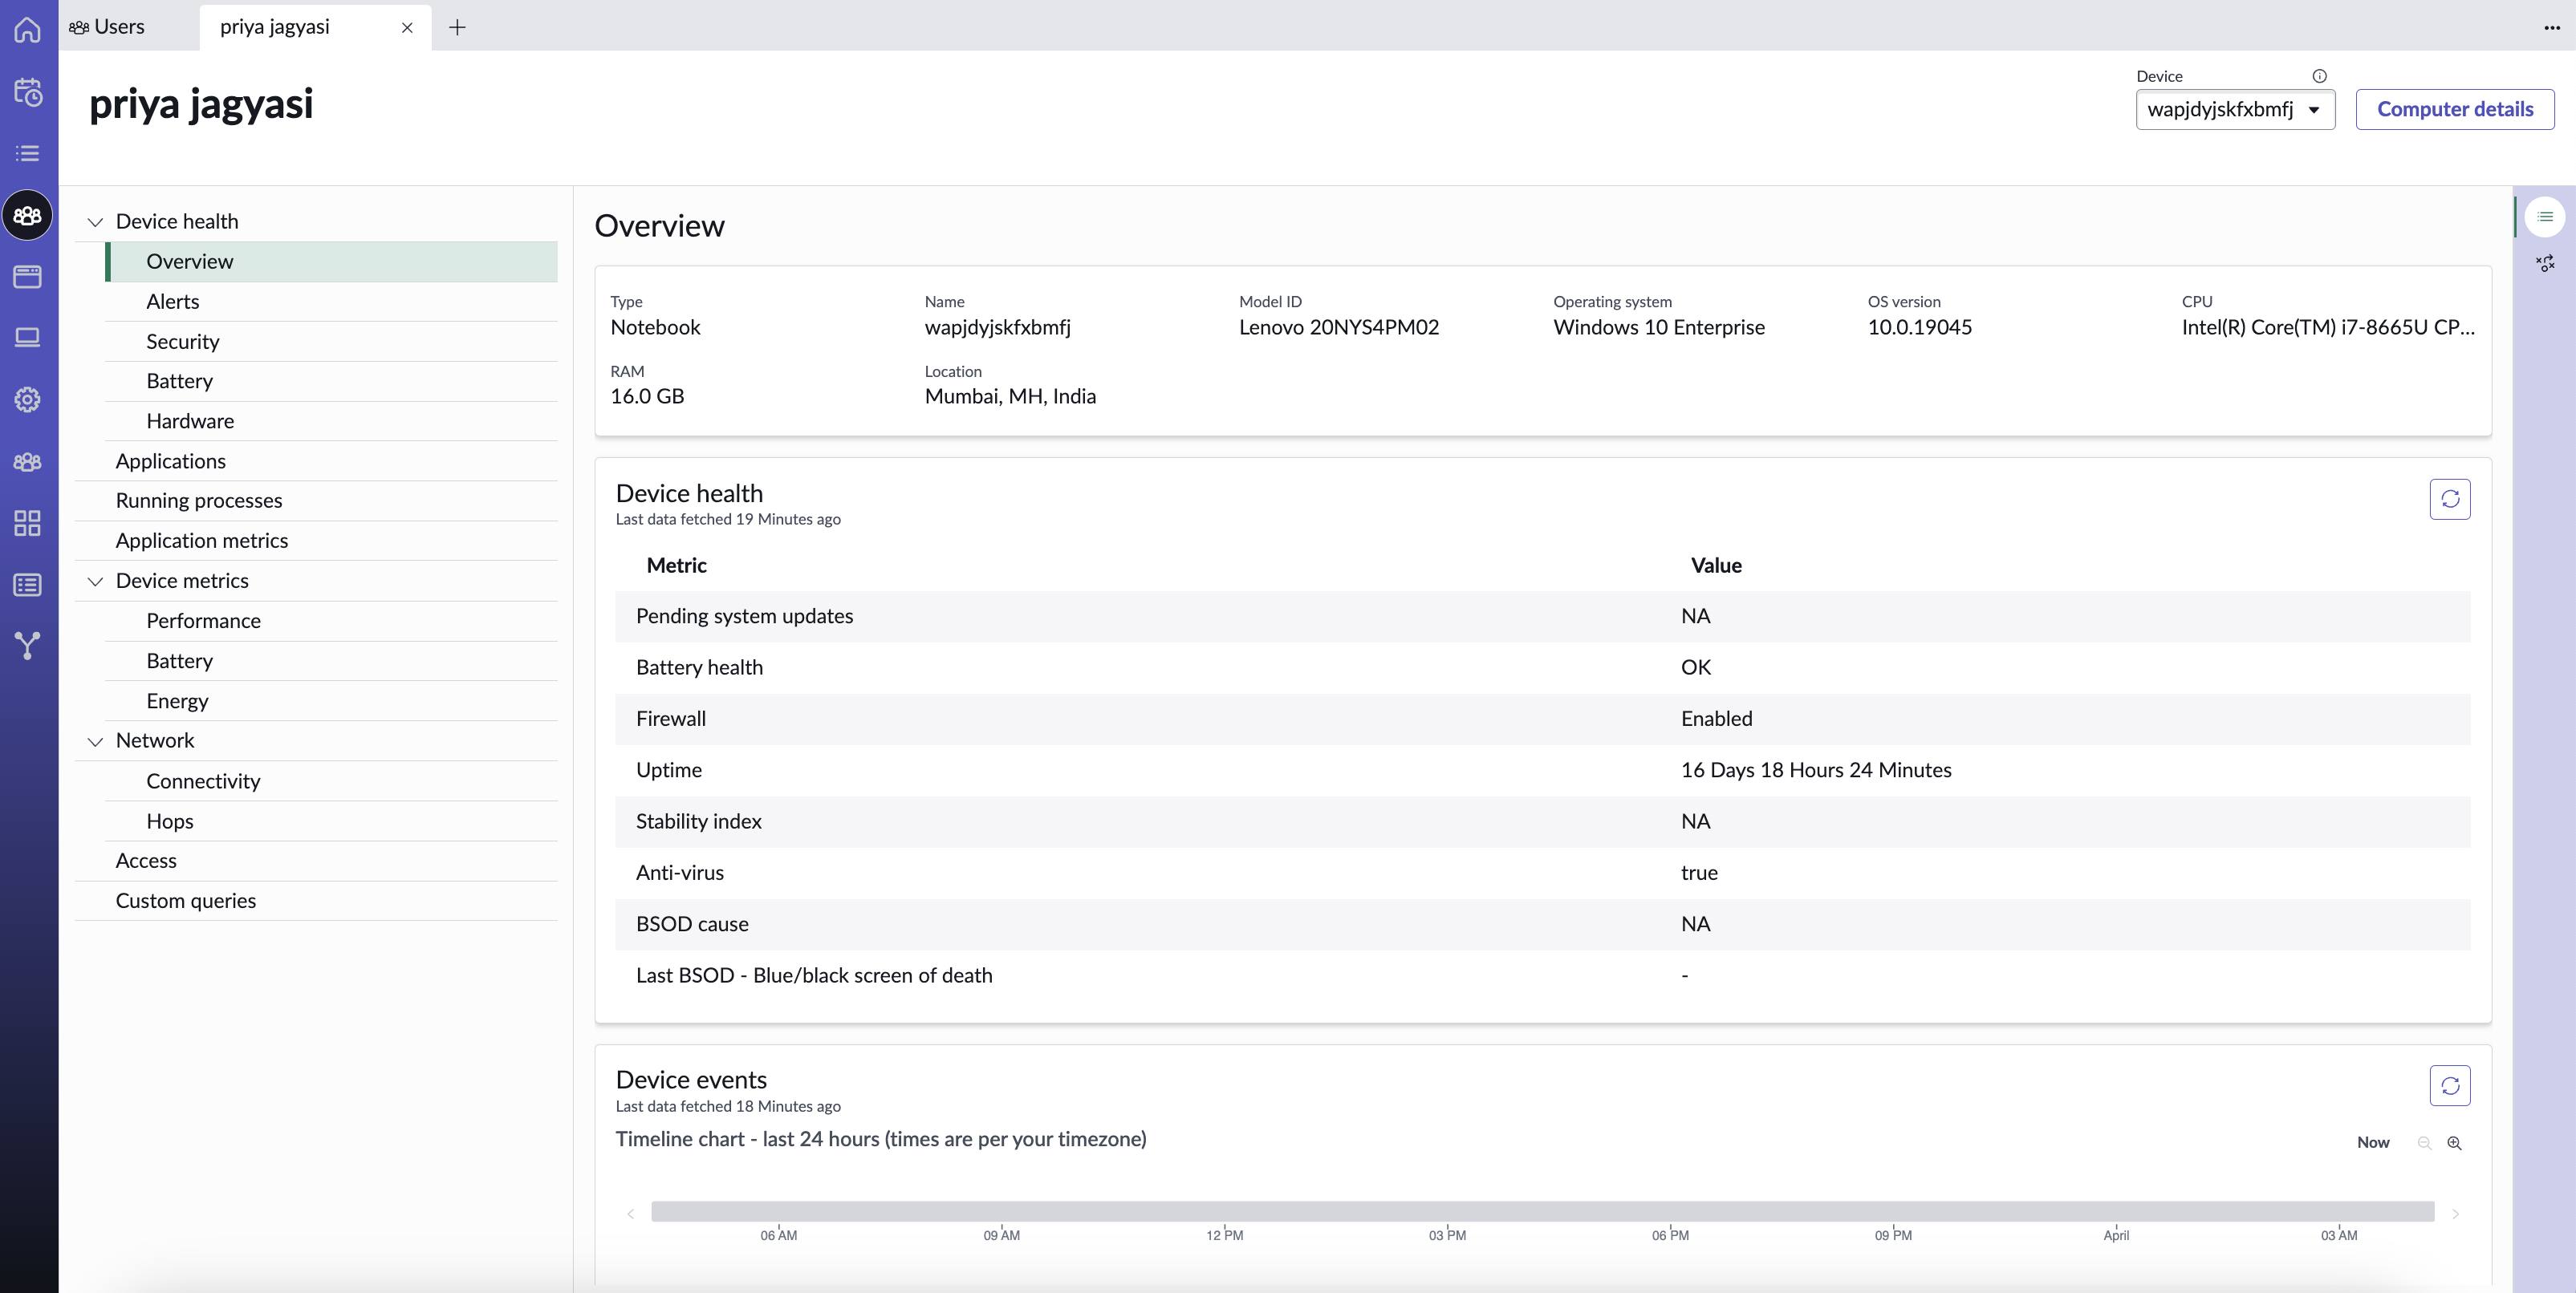The width and height of the screenshot is (2576, 1293).
Task: Open the reports list icon in sidebar
Action: click(28, 585)
